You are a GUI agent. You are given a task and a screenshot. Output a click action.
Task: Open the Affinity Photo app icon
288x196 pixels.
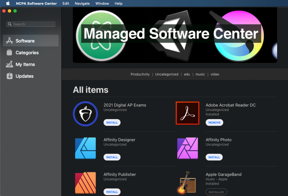click(187, 148)
